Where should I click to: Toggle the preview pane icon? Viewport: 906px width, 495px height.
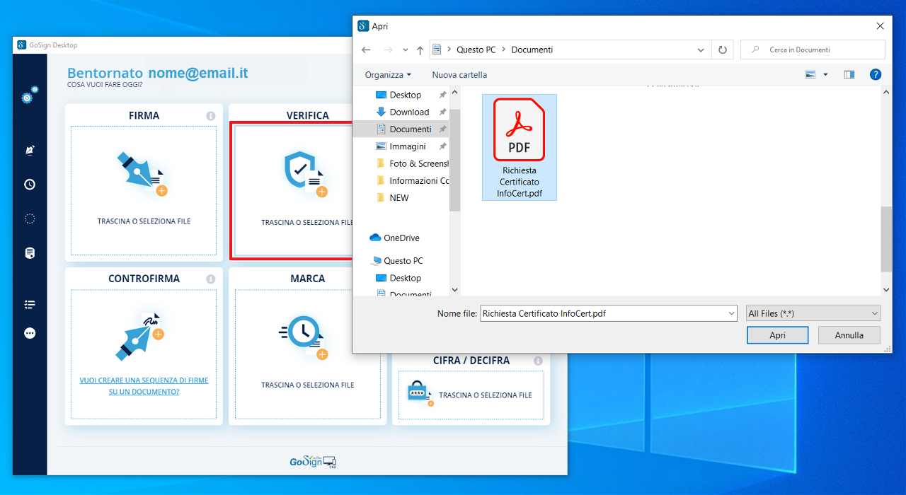[849, 74]
